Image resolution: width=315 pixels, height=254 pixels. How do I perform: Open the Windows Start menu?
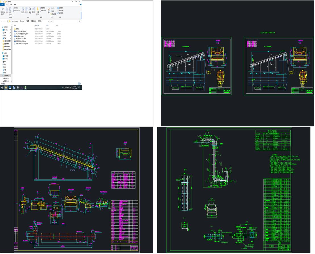click(x=2, y=88)
